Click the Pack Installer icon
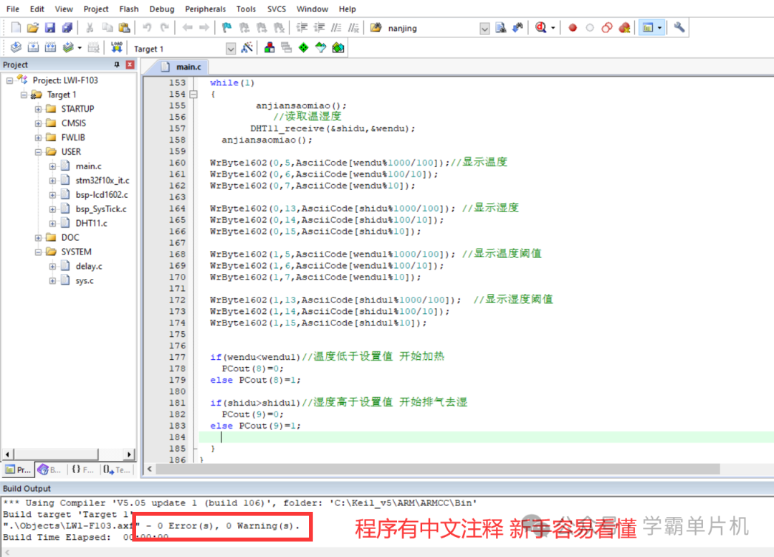774x557 pixels. pyautogui.click(x=338, y=47)
